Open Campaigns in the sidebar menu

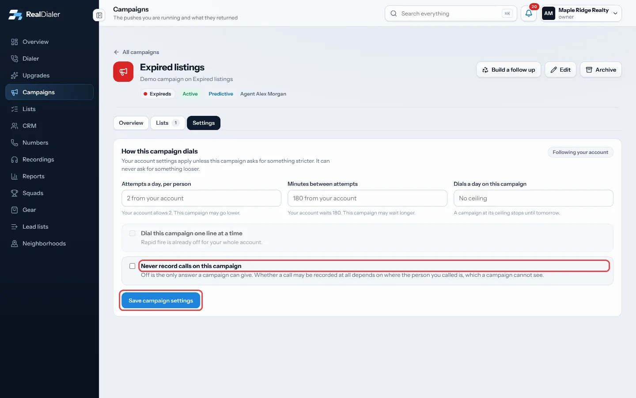(x=49, y=92)
